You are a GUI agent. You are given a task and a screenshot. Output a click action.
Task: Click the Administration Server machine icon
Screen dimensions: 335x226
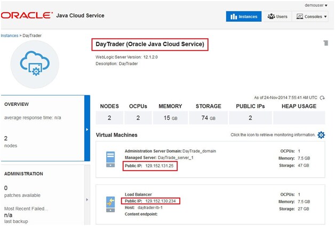pos(110,158)
